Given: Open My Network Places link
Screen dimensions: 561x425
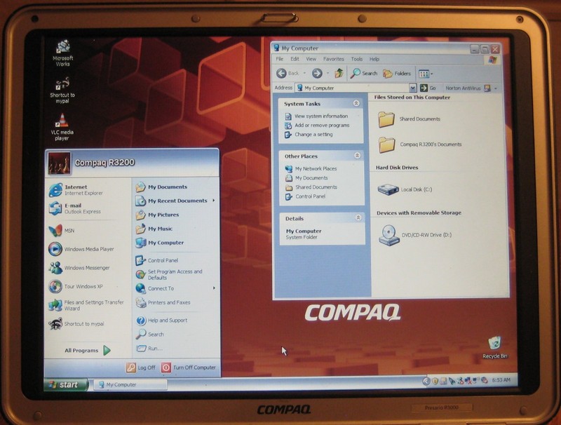Looking at the screenshot, I should coord(311,168).
